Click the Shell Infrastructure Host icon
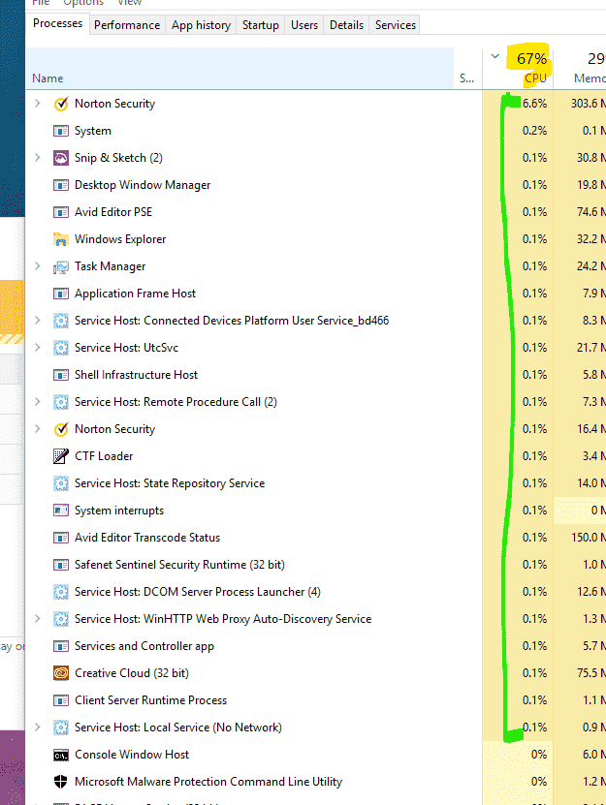 [61, 375]
